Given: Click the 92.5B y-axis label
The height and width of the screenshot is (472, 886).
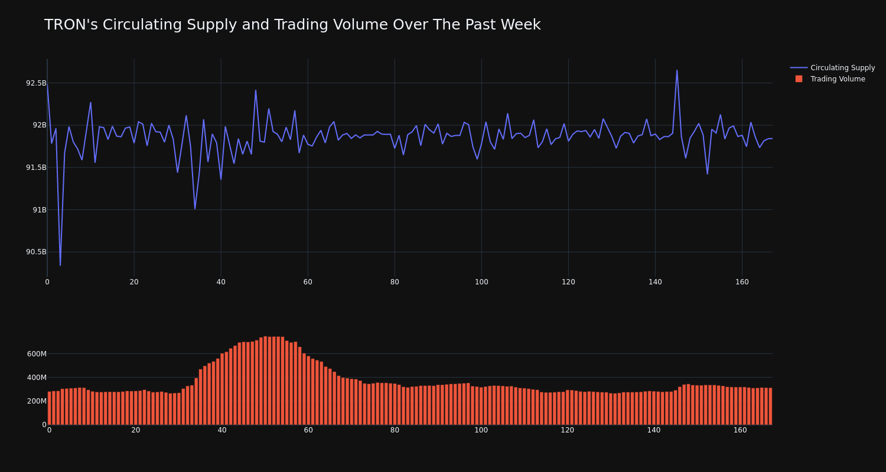Looking at the screenshot, I should tap(36, 83).
